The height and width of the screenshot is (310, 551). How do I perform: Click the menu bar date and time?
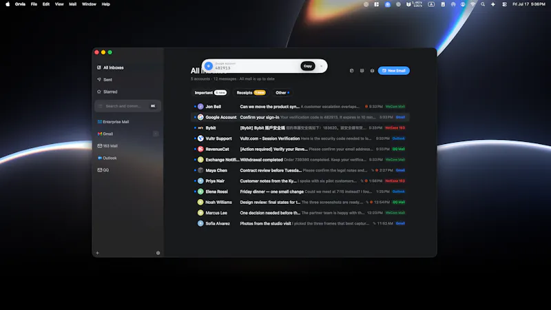pyautogui.click(x=529, y=4)
